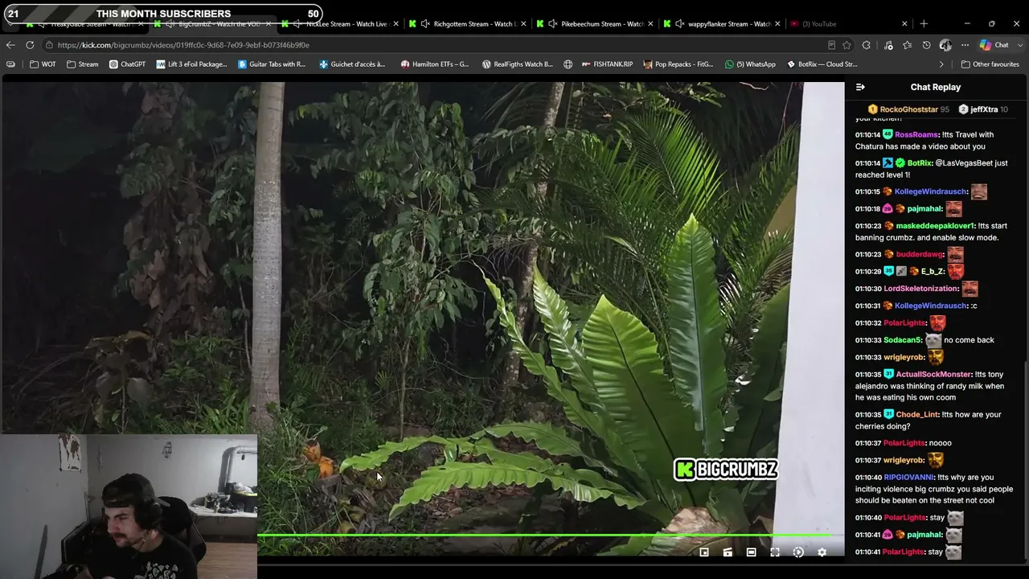Click gifter jeffXtra in leaderboard
This screenshot has width=1029, height=579.
tap(983, 109)
